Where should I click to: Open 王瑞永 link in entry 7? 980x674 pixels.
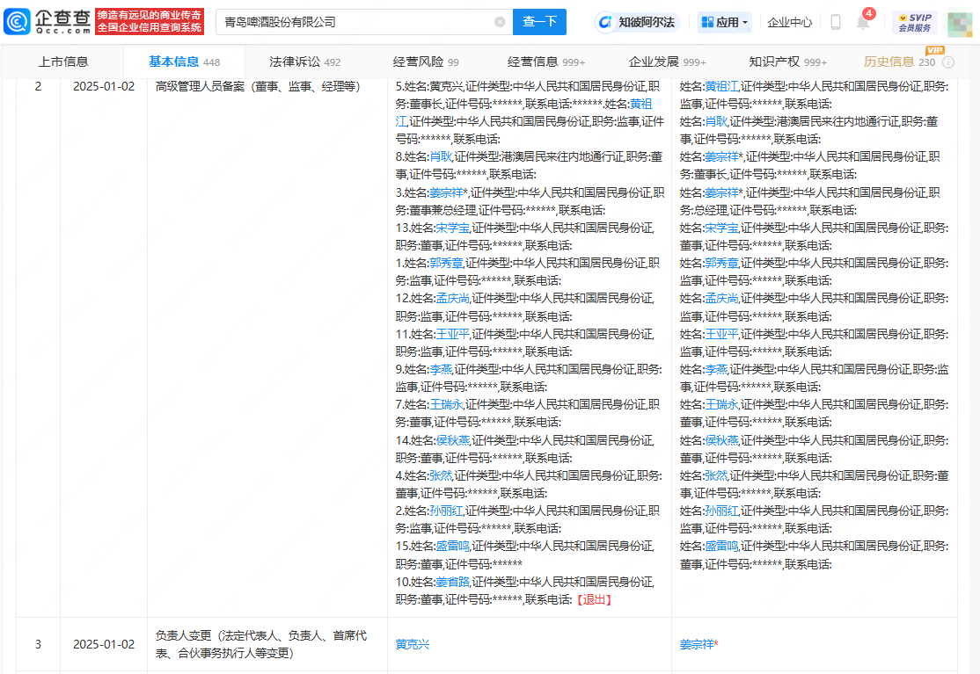pyautogui.click(x=446, y=404)
